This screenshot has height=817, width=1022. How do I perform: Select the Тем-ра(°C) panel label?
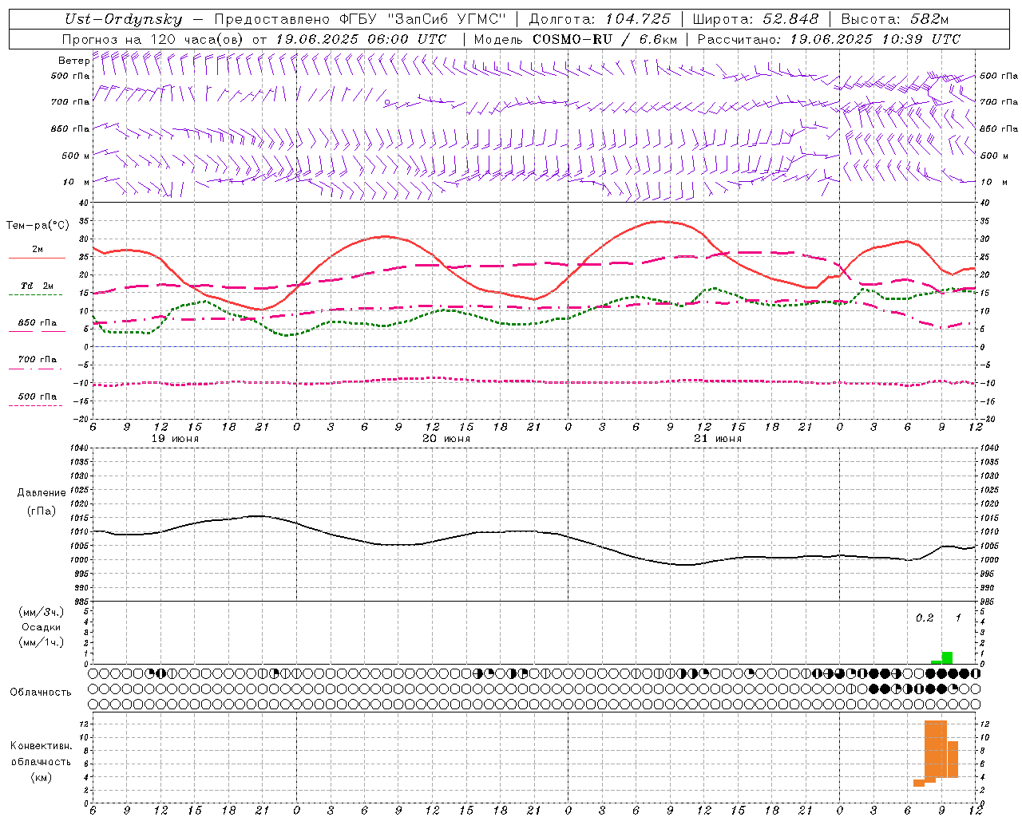pos(38,226)
